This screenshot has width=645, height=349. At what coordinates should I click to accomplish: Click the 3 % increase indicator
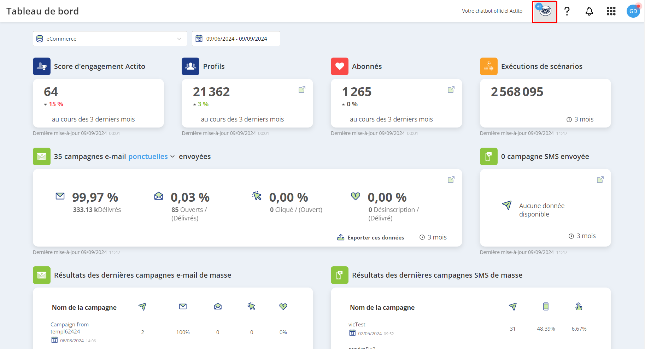point(201,104)
